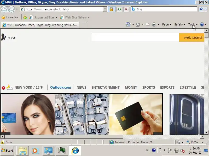Image resolution: width=209 pixels, height=156 pixels.
Task: Click the MSN web search text field
Action: [x=135, y=37]
